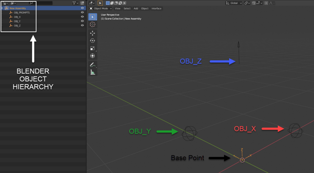
Task: Pick the Transform tool
Action: click(92, 56)
